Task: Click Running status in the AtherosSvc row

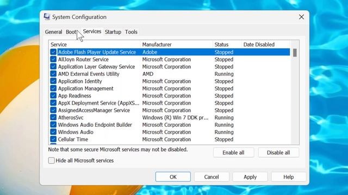Action: tap(224, 118)
